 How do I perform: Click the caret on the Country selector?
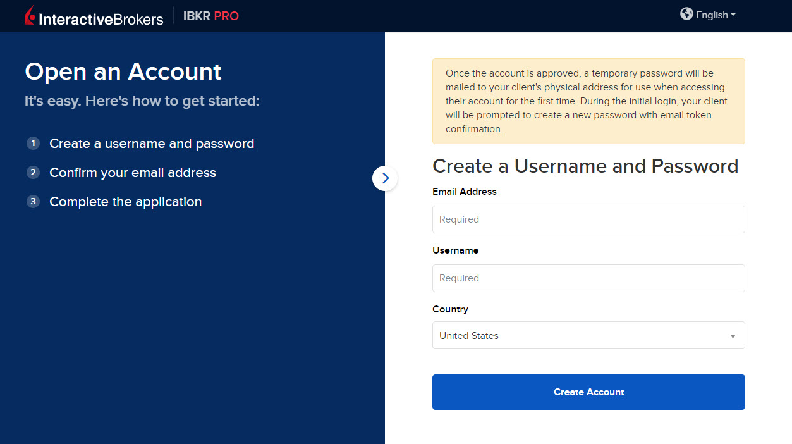click(733, 335)
